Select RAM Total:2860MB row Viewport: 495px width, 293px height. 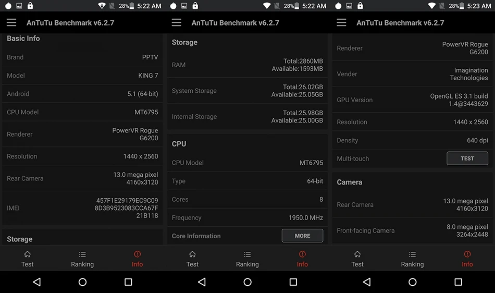tap(247, 65)
